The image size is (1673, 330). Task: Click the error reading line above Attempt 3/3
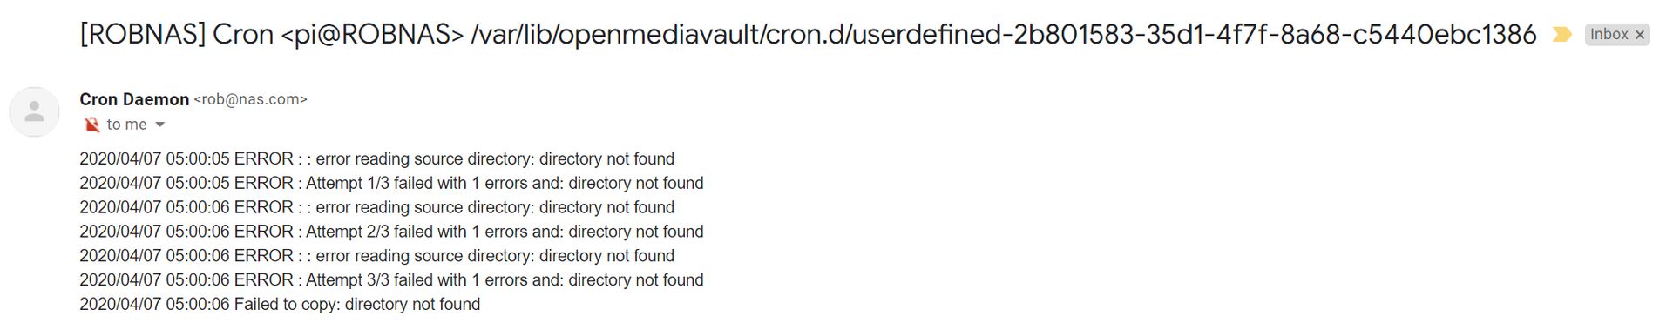pyautogui.click(x=376, y=256)
